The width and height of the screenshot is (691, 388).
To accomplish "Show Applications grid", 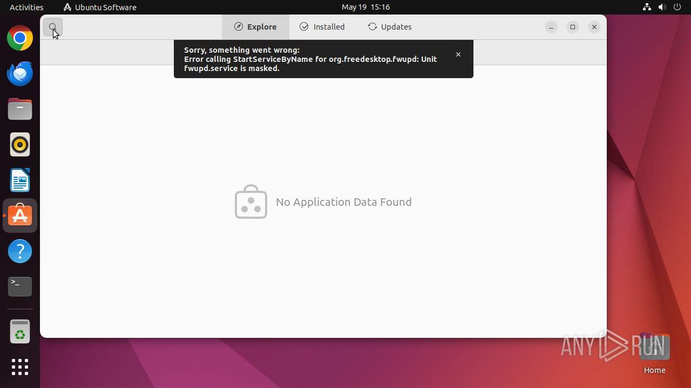I will click(x=20, y=367).
